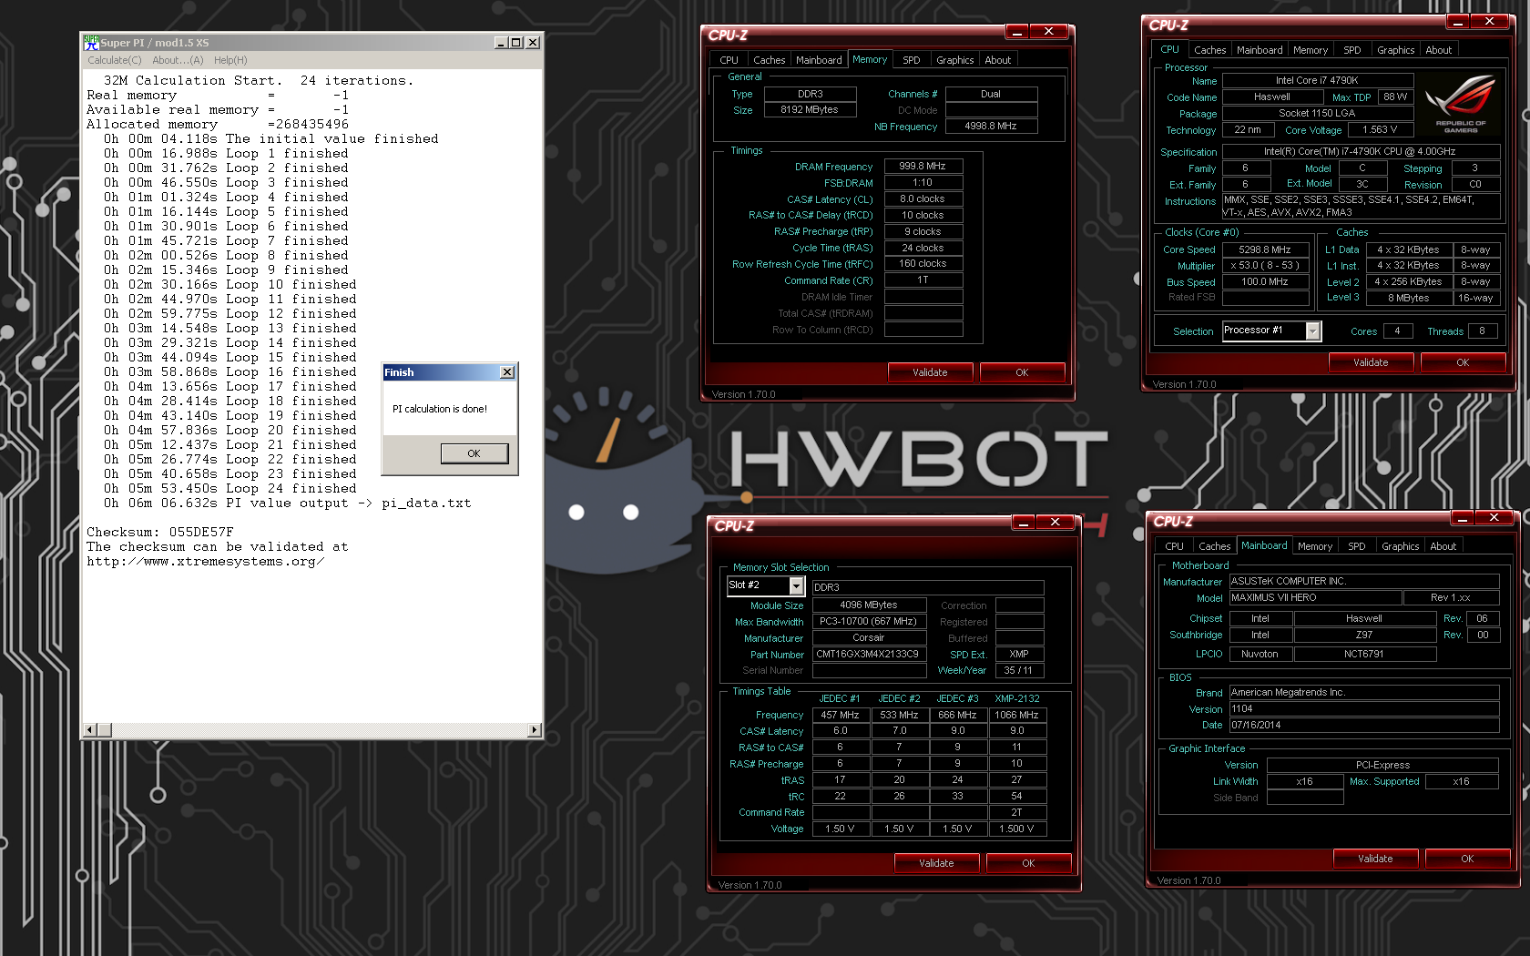Open the About...(A) menu in Super PI

pos(178,60)
